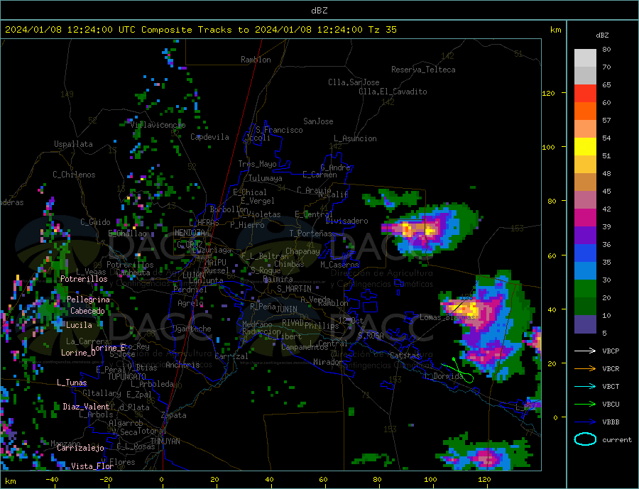Screen dimensions: 639x489
Task: Pick the light gray swatch between 80 and 70
Action: [585, 58]
